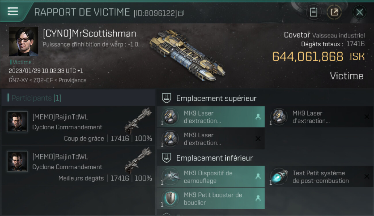This screenshot has width=374, height=216.
Task: Share the kill report externally
Action: (334, 12)
